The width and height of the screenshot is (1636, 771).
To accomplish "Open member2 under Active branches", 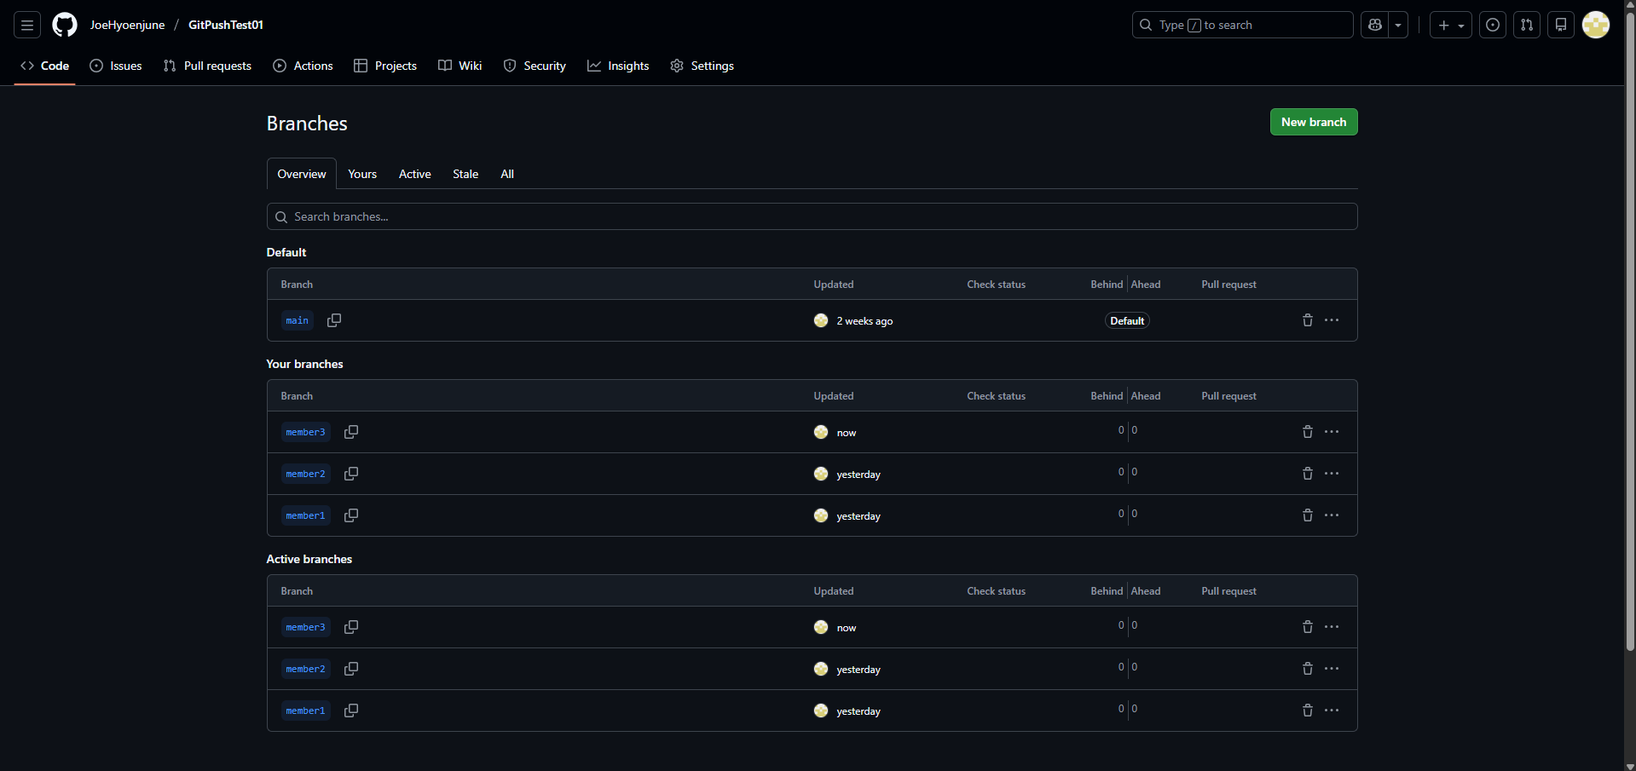I will [305, 669].
